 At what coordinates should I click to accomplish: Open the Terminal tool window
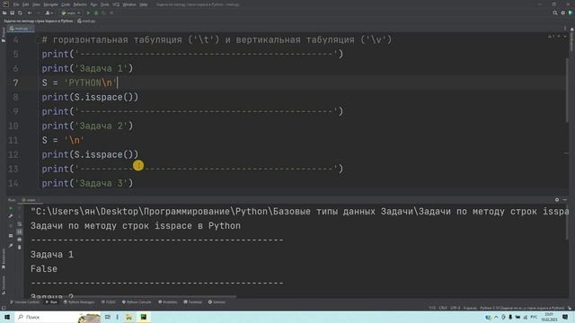pos(193,302)
